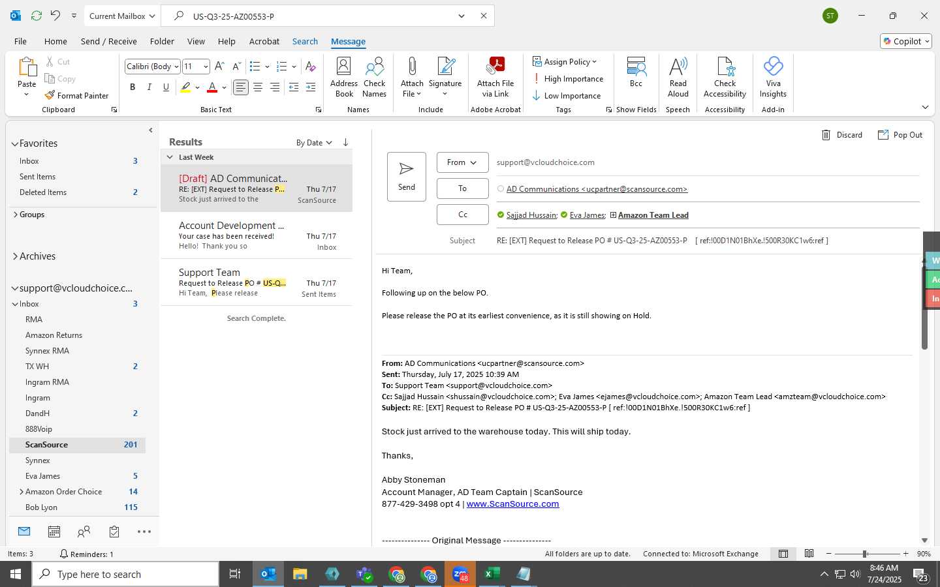940x587 pixels.
Task: Start Read Aloud speech
Action: (678, 78)
